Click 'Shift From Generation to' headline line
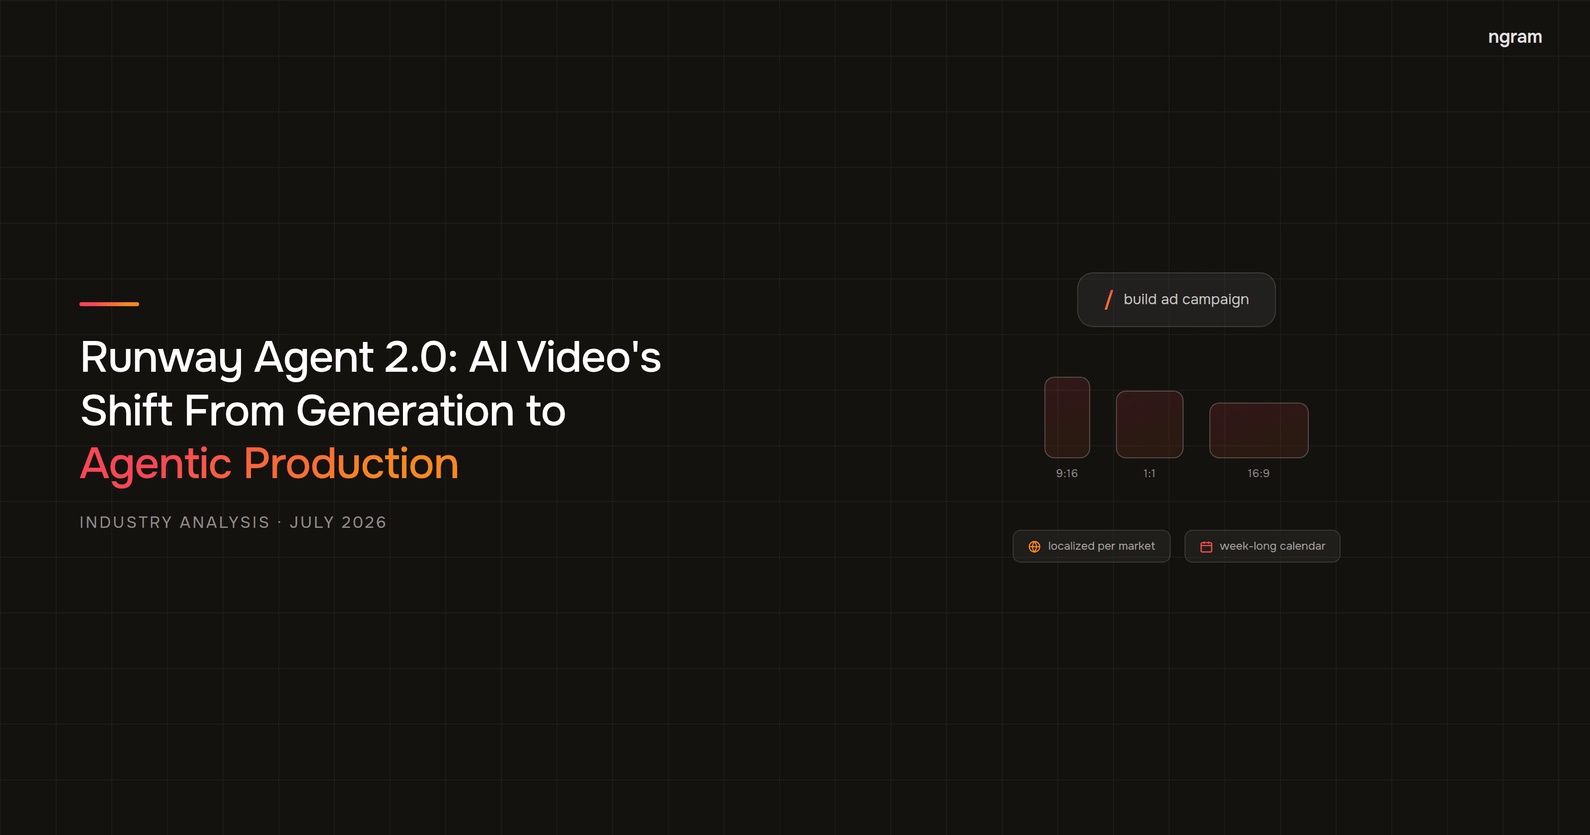This screenshot has height=835, width=1590. [323, 411]
